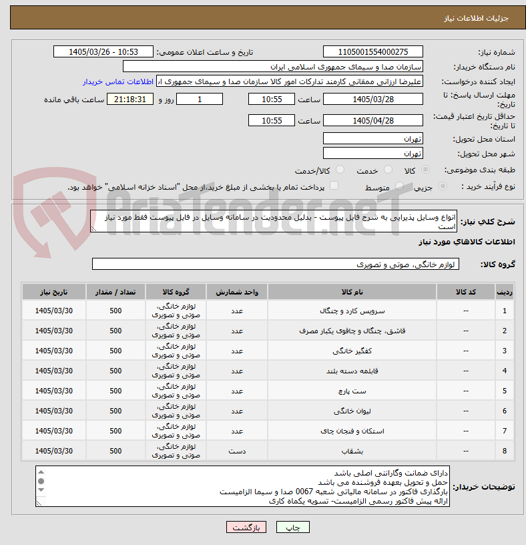Click unit دست in the بشقاب row
The image size is (526, 545).
237,451
